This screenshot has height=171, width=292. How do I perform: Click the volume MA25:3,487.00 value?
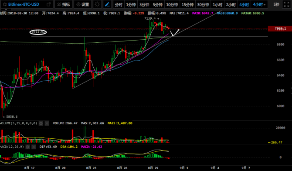120,123
